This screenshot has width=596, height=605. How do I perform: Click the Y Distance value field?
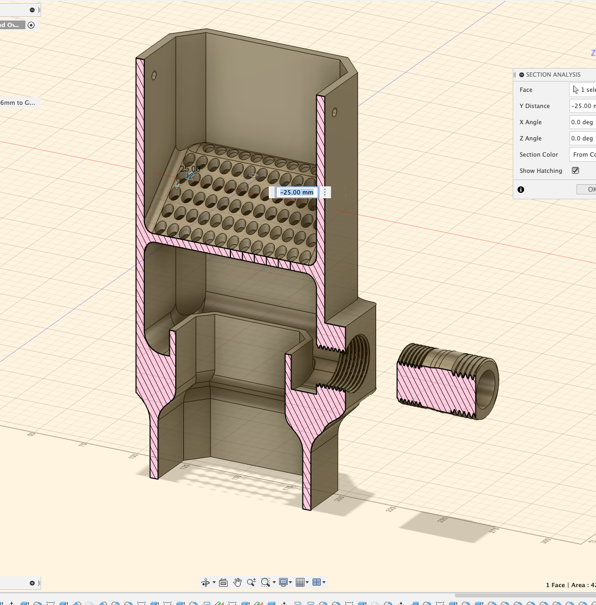click(x=582, y=106)
